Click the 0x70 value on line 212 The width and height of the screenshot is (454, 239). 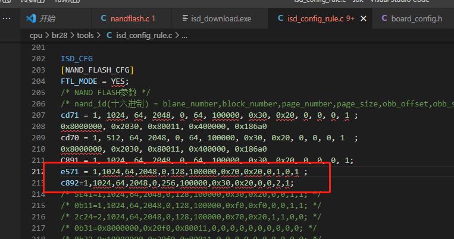[x=230, y=172]
